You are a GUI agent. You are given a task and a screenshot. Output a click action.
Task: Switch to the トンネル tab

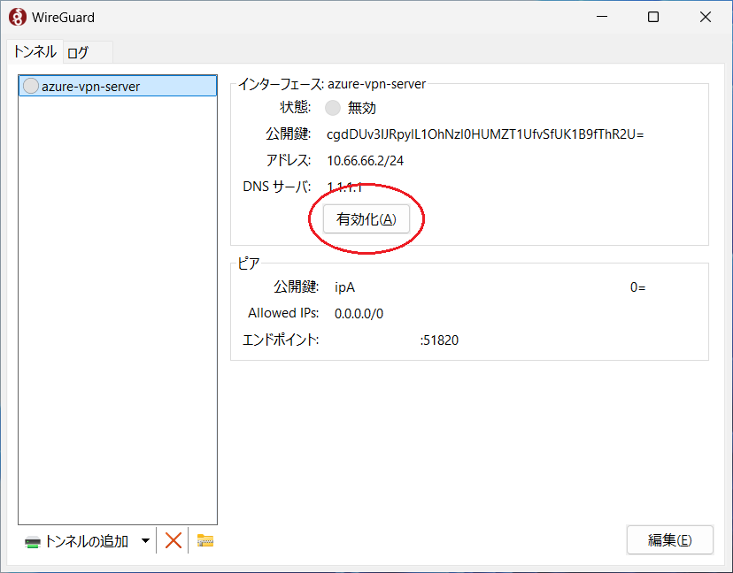(x=35, y=52)
